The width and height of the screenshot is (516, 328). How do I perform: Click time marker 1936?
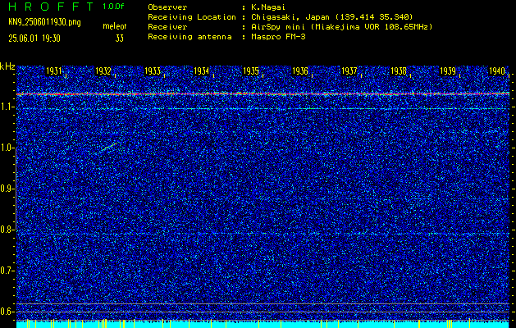pos(300,71)
